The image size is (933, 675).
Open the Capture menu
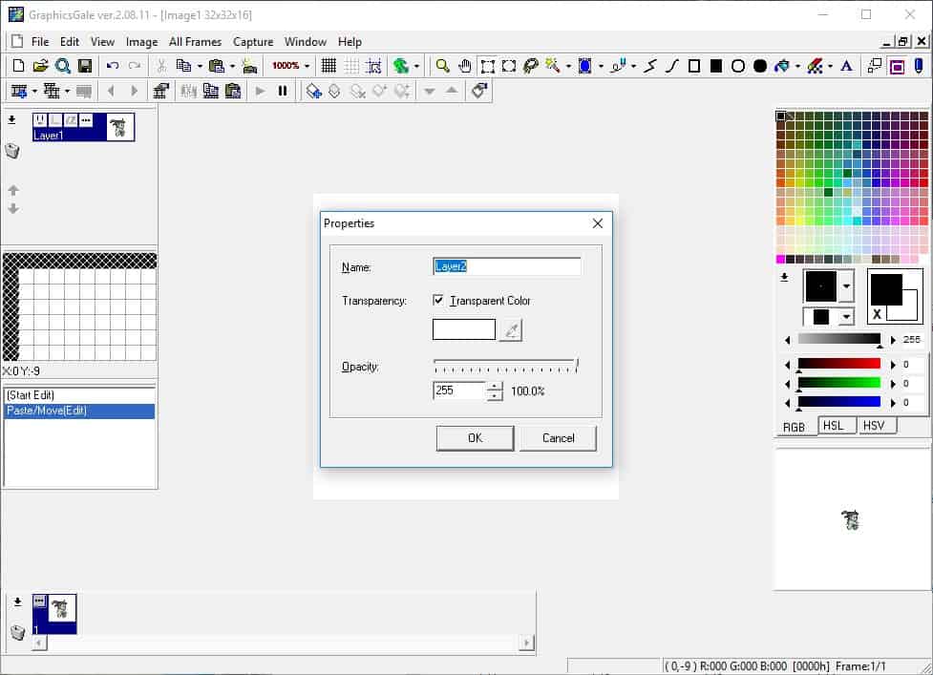point(253,42)
